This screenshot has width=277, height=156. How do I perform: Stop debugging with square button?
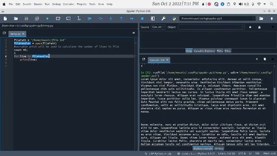point(142,19)
